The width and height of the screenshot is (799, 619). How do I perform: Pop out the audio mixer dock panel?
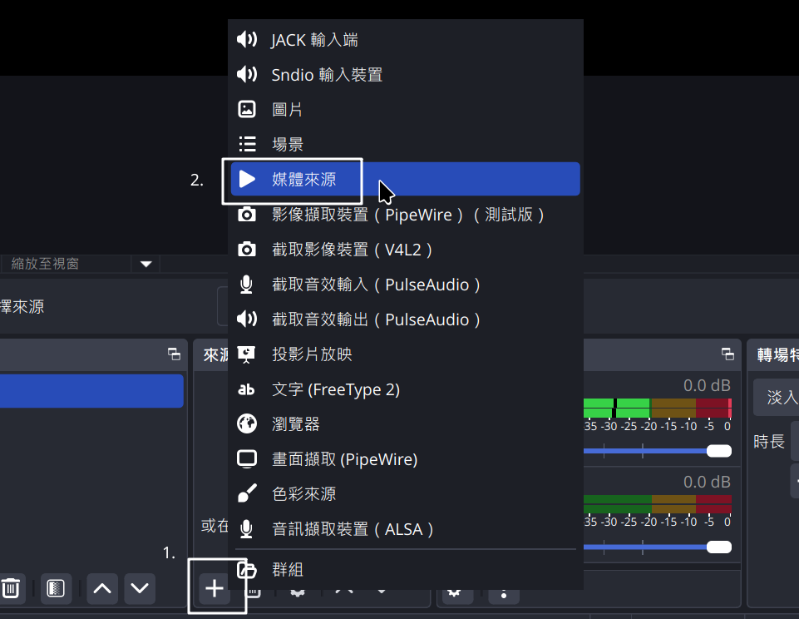tap(728, 354)
